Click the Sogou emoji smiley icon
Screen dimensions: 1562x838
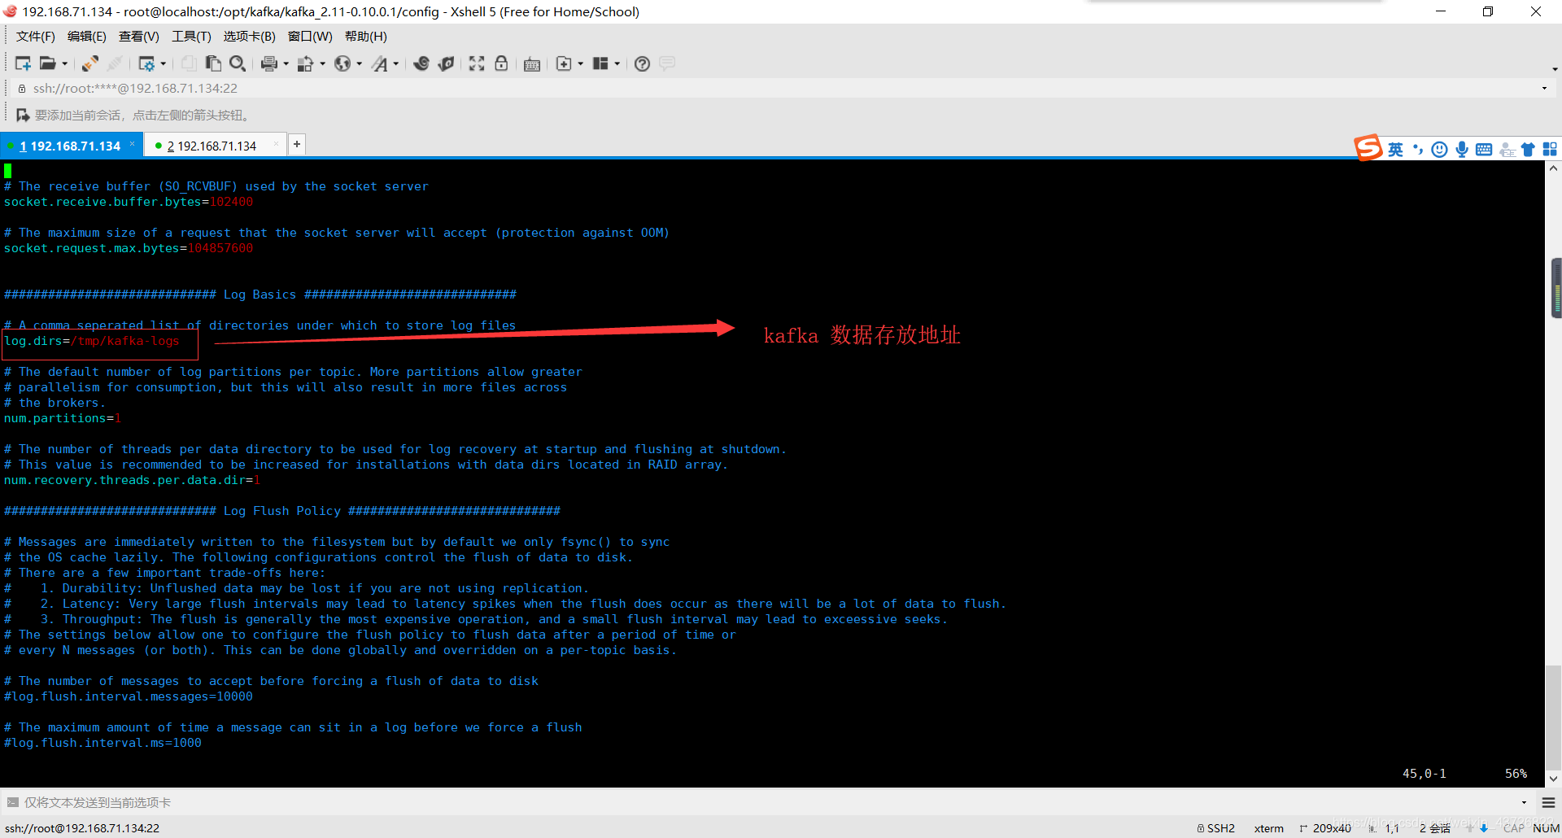[1439, 150]
